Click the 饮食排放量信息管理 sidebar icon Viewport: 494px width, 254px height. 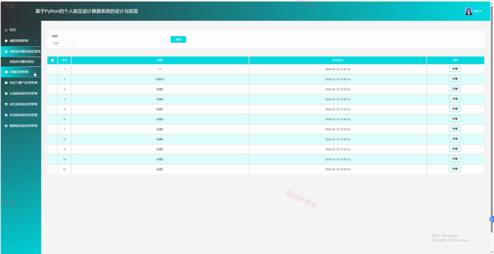pos(6,115)
